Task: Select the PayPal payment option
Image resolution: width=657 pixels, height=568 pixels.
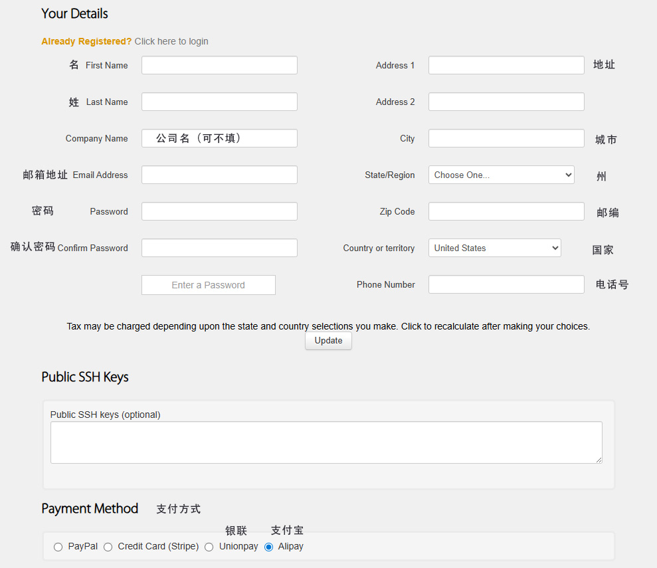Action: click(x=58, y=547)
